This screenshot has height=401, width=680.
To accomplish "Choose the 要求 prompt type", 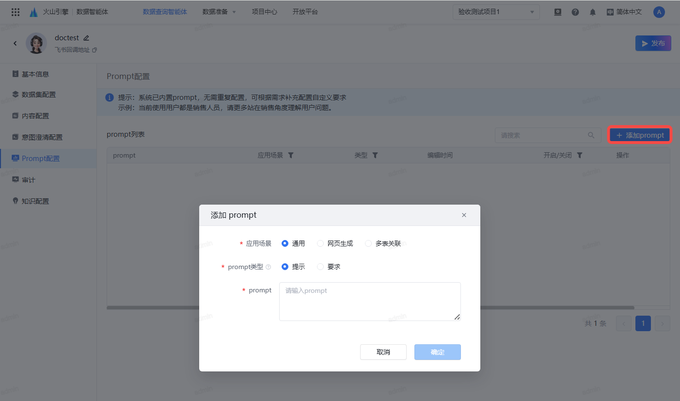I will 320,267.
